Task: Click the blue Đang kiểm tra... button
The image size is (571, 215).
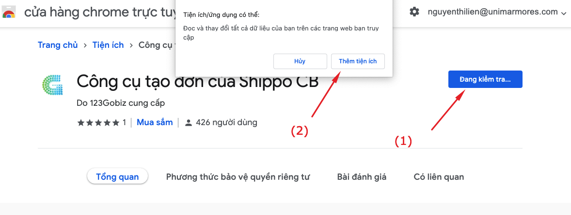Action: [x=485, y=79]
